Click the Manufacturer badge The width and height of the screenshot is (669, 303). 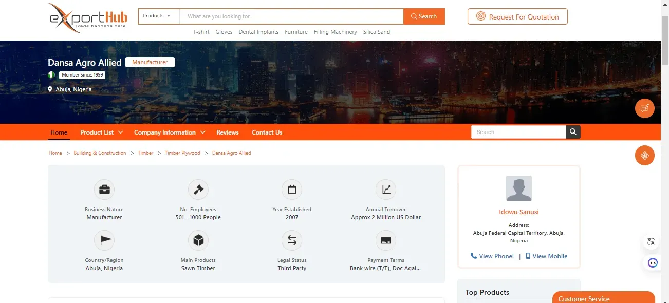click(x=150, y=62)
